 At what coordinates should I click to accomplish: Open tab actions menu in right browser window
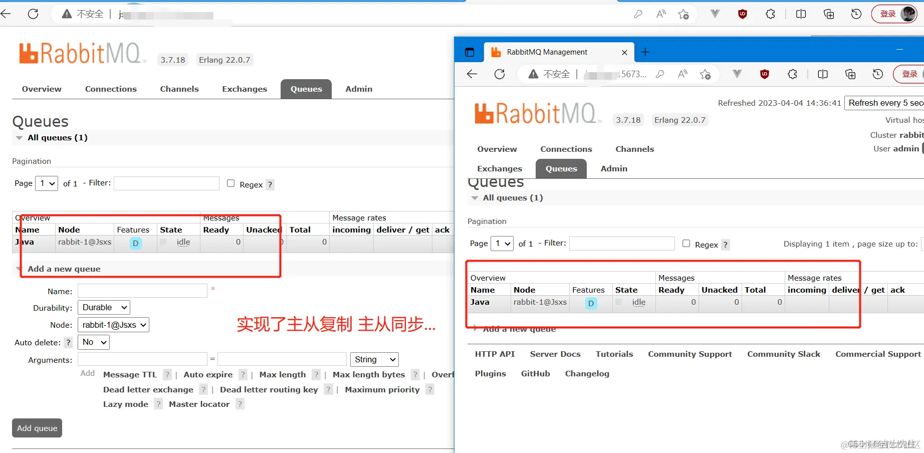click(470, 52)
